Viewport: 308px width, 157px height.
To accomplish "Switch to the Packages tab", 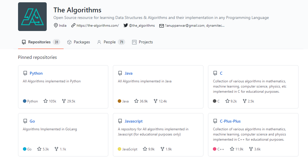I will click(x=79, y=42).
